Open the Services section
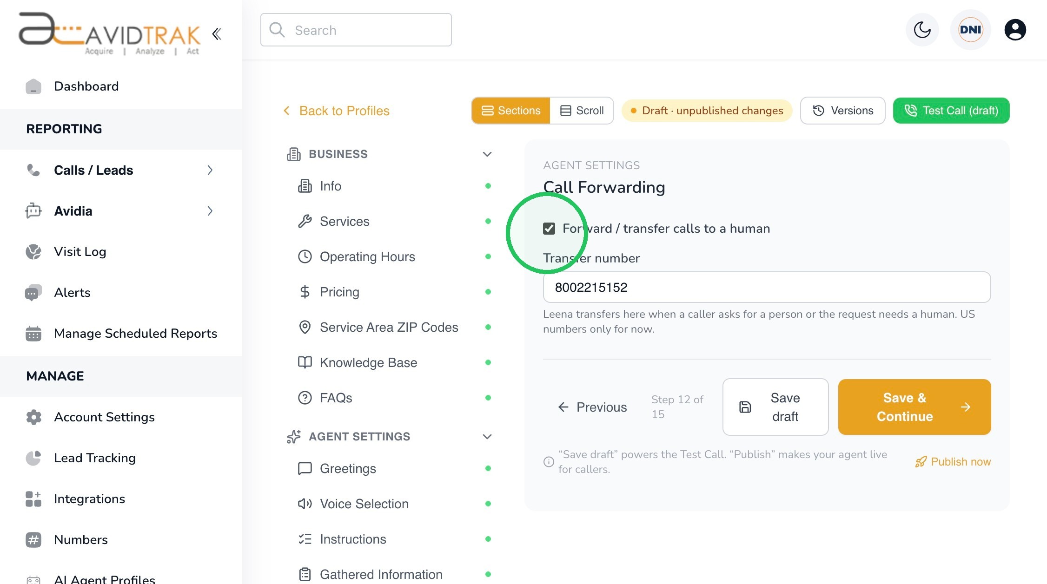This screenshot has width=1047, height=584. (x=394, y=221)
